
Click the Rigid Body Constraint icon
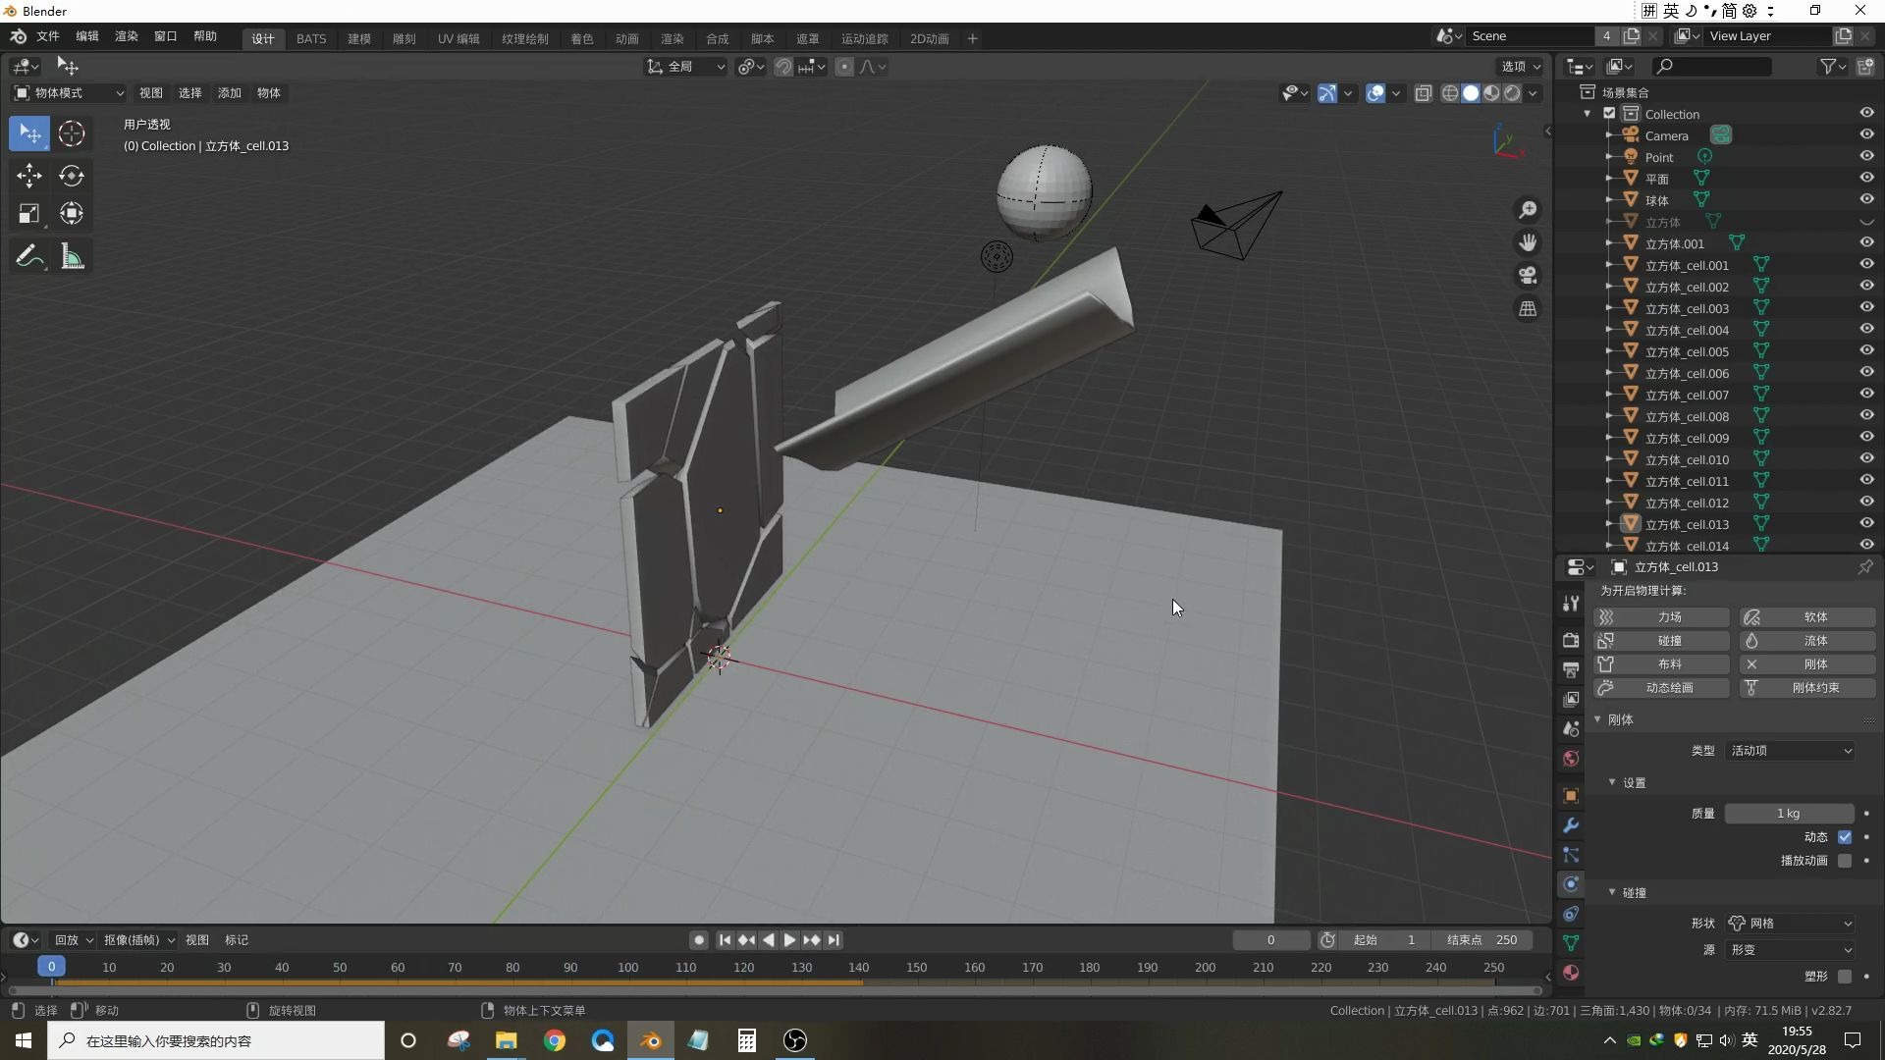pyautogui.click(x=1750, y=687)
